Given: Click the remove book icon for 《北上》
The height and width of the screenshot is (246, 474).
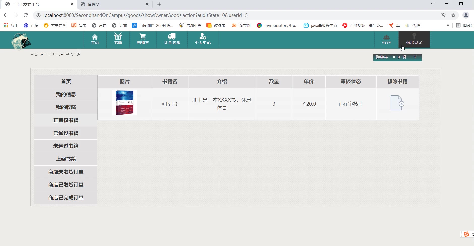Looking at the screenshot, I should [397, 103].
